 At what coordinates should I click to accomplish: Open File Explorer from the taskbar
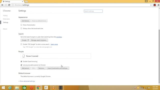[17, 88]
